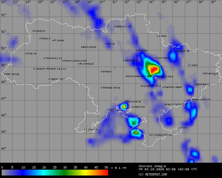Click the Чернігів city label
The width and height of the screenshot is (222, 178).
pyautogui.click(x=123, y=26)
